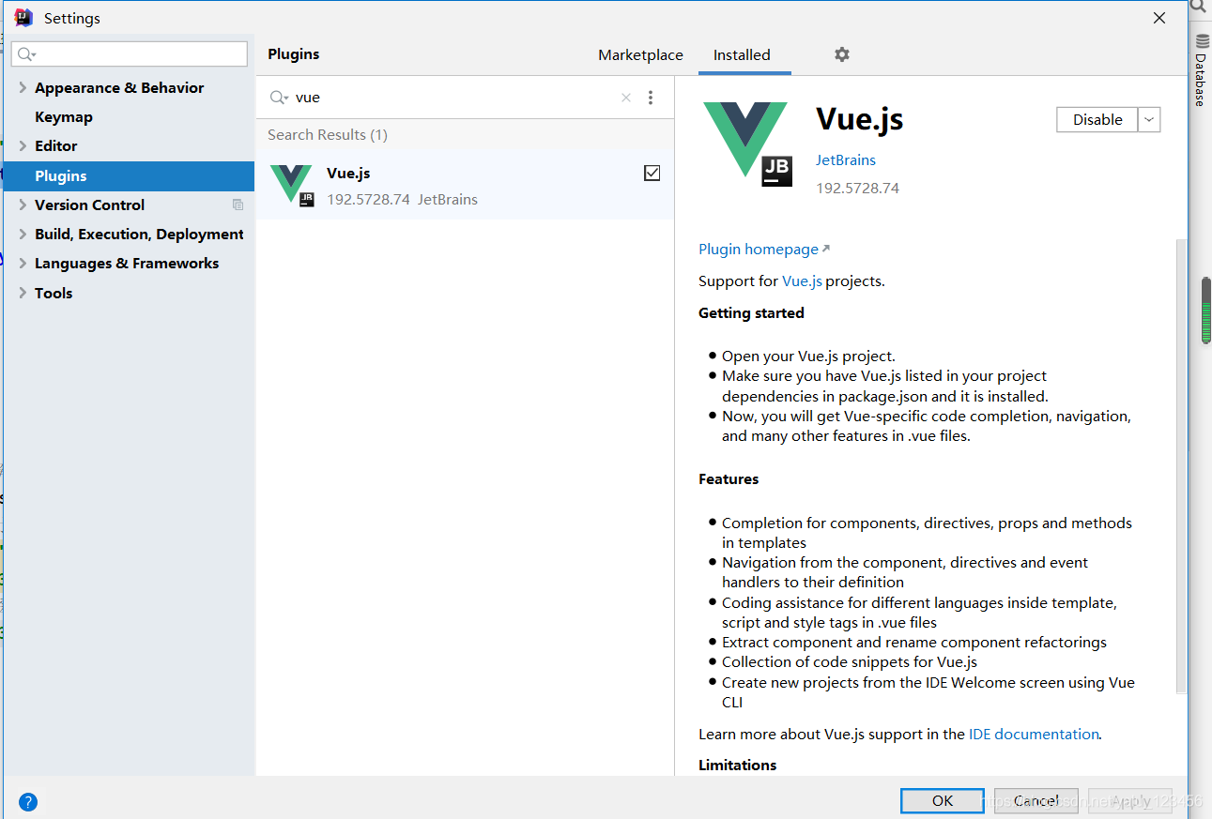Click the Apply button
The height and width of the screenshot is (819, 1212).
(1130, 800)
